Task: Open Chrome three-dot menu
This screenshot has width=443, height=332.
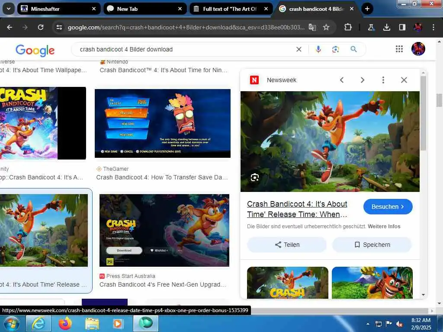Action: coord(433,27)
